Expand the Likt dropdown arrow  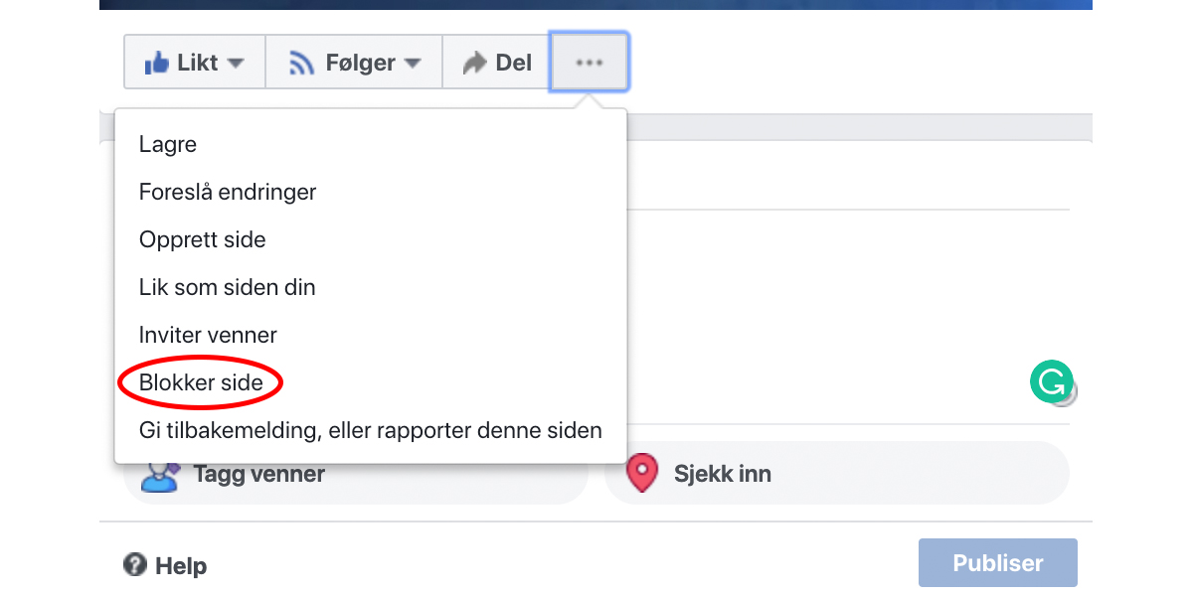click(236, 64)
